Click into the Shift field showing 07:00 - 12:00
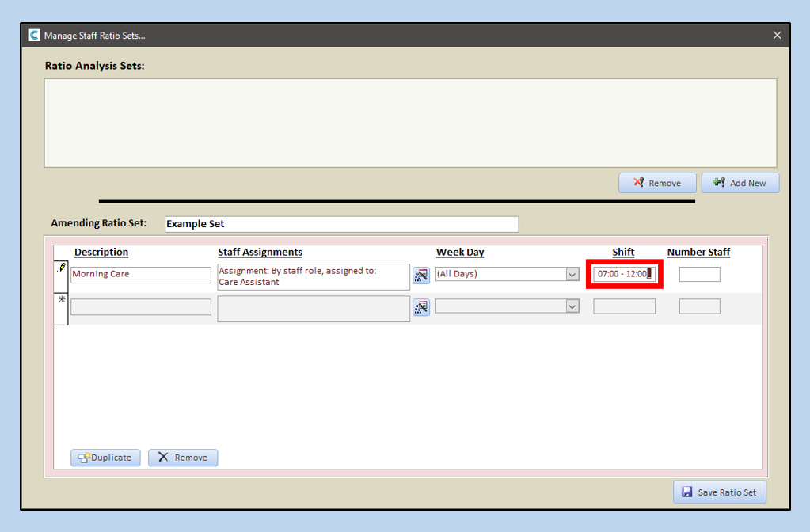Image resolution: width=810 pixels, height=532 pixels. [x=623, y=274]
